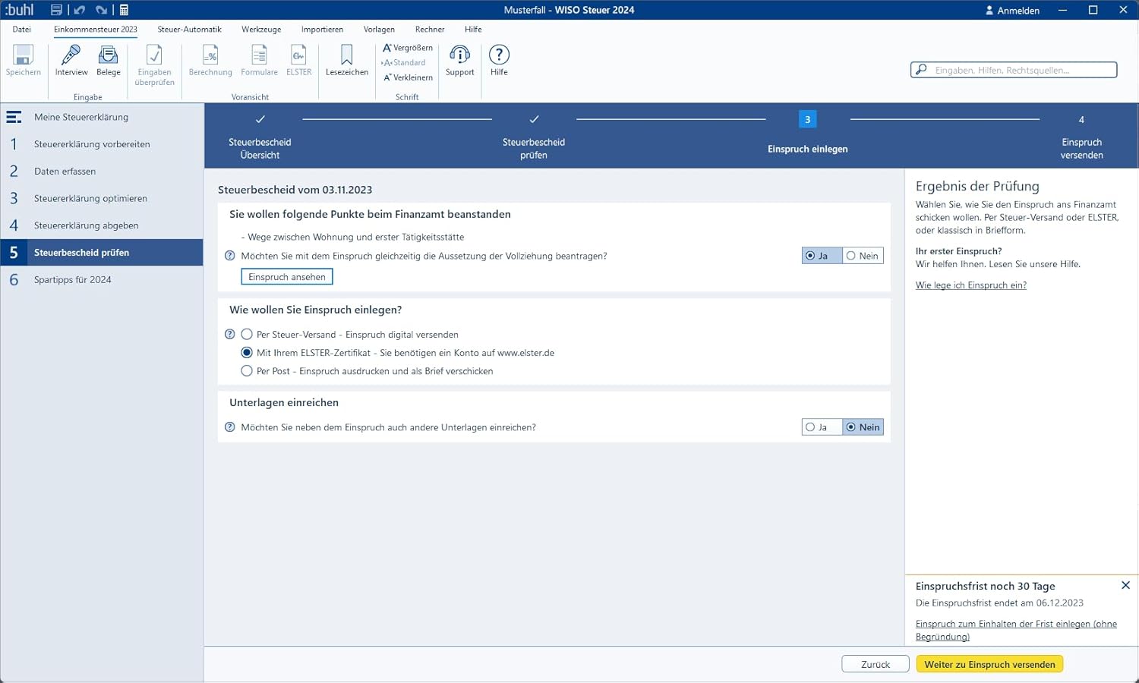Click help icon beside Per Steuer-Versand
Screen dimensions: 1139x683
tap(230, 334)
